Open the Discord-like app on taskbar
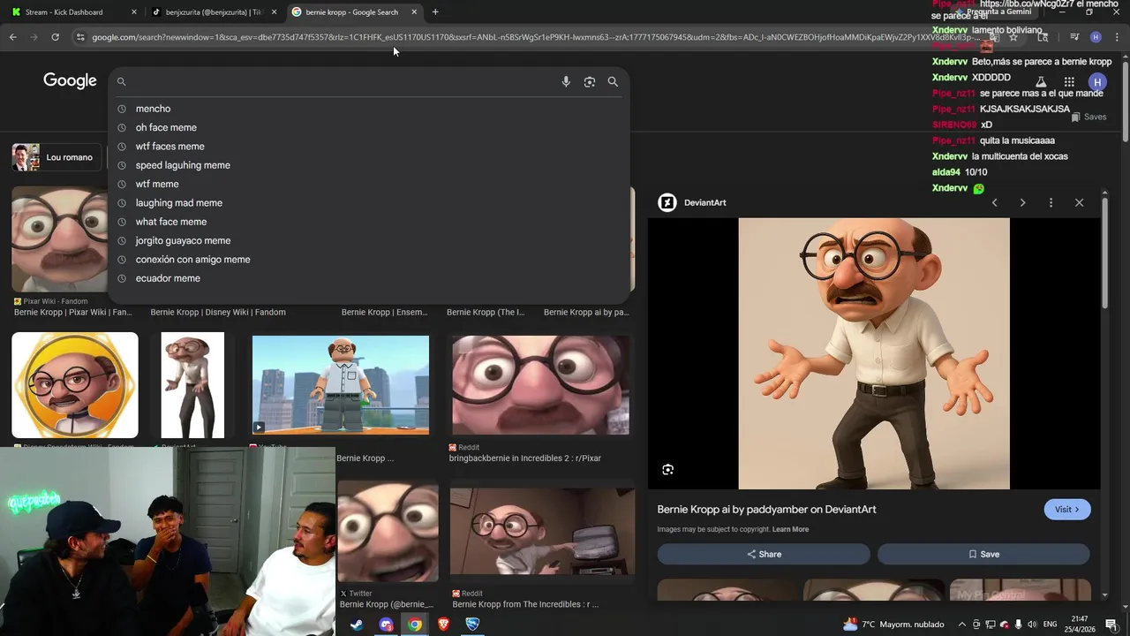This screenshot has height=636, width=1130. click(x=386, y=625)
